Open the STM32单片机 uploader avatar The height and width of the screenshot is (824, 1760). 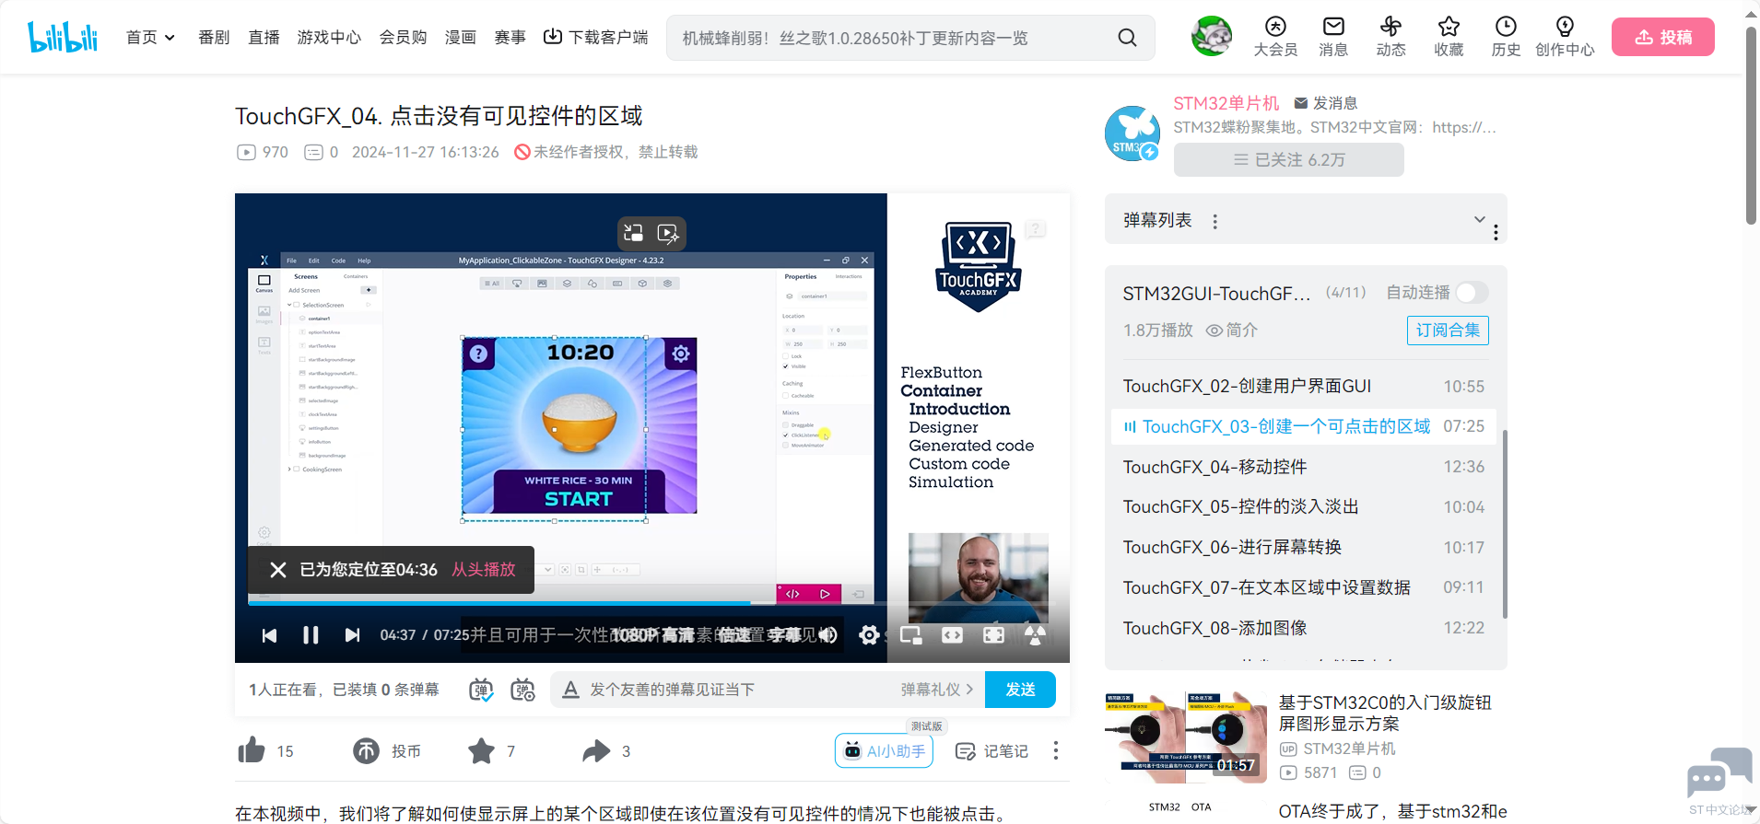pyautogui.click(x=1132, y=133)
